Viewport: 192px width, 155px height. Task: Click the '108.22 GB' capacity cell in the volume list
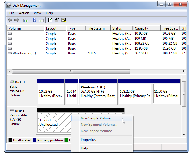coord(142,43)
